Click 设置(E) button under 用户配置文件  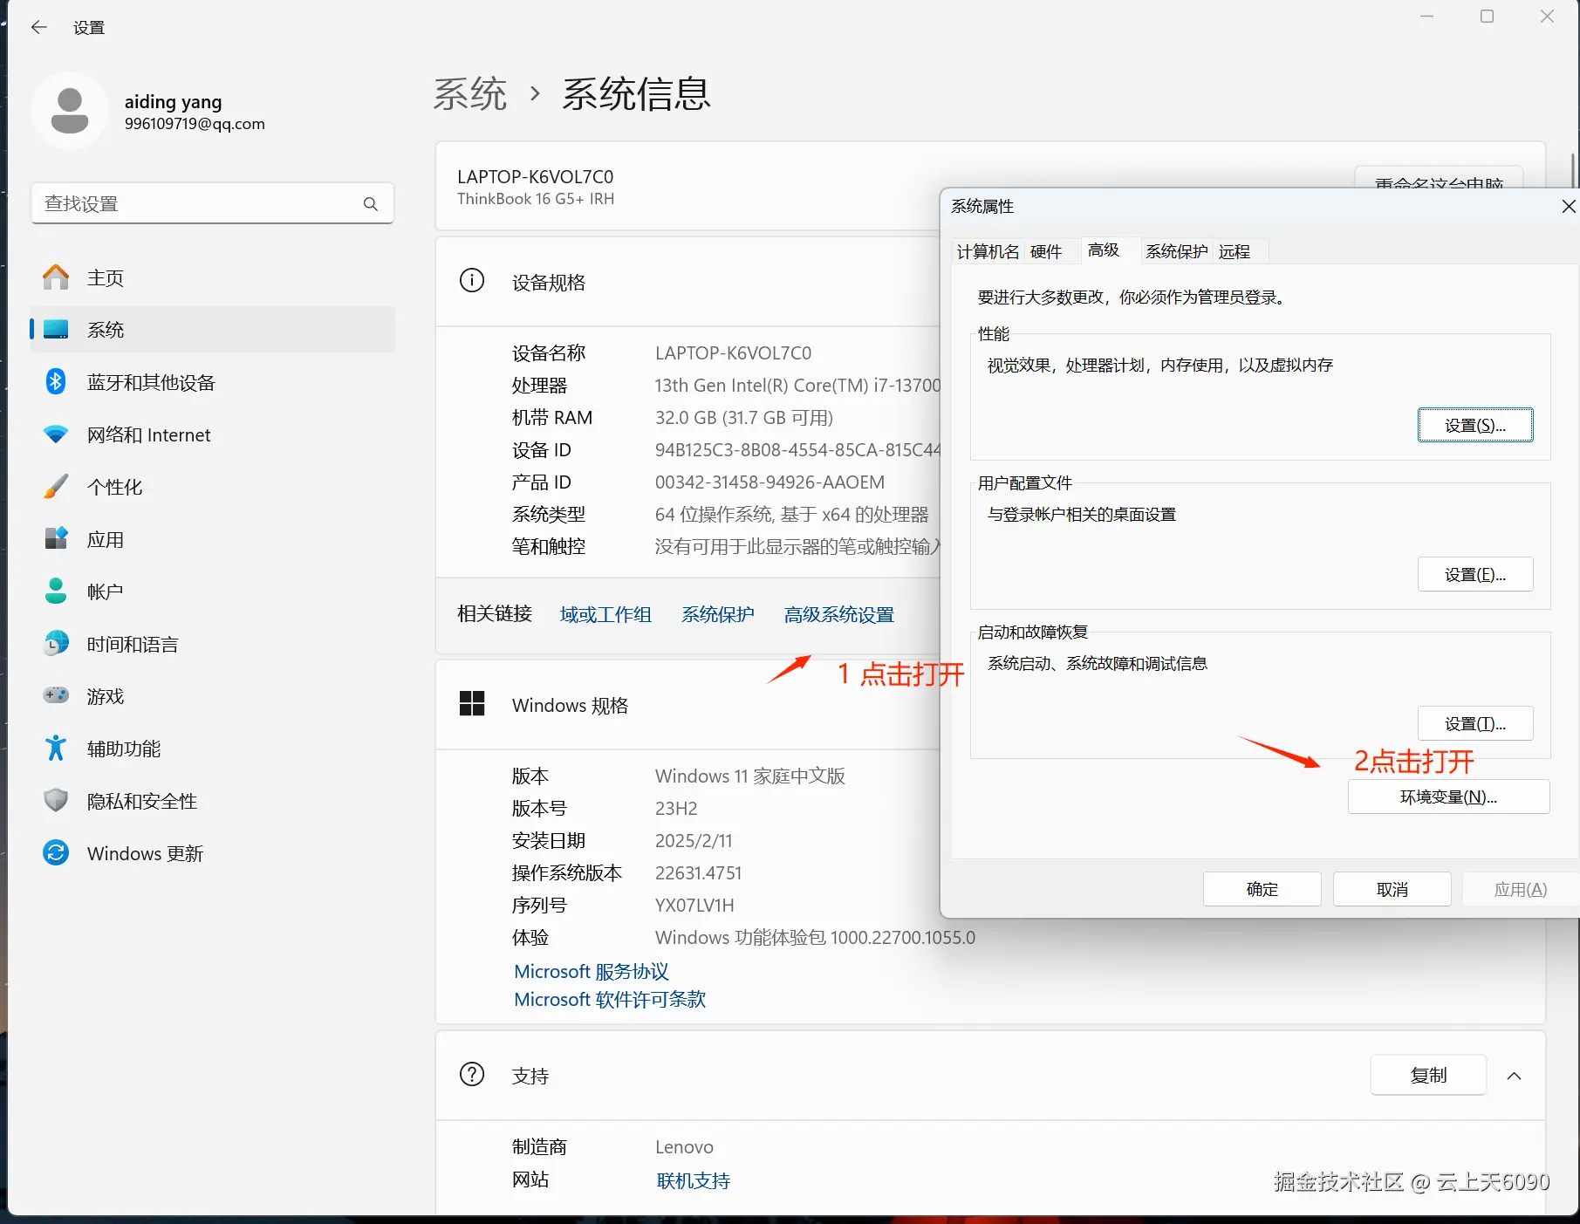tap(1475, 574)
